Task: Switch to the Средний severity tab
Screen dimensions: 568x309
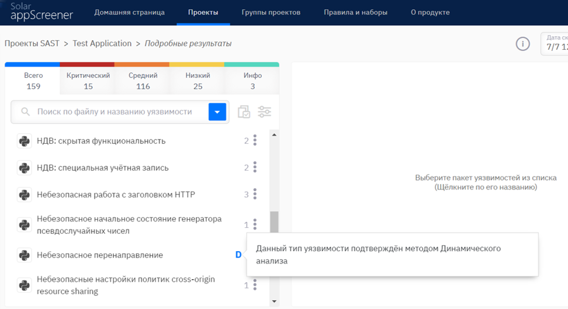Action: pyautogui.click(x=143, y=81)
